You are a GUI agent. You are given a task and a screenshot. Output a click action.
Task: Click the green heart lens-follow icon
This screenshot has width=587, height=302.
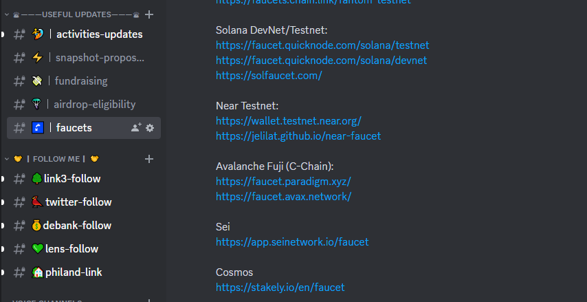click(37, 249)
